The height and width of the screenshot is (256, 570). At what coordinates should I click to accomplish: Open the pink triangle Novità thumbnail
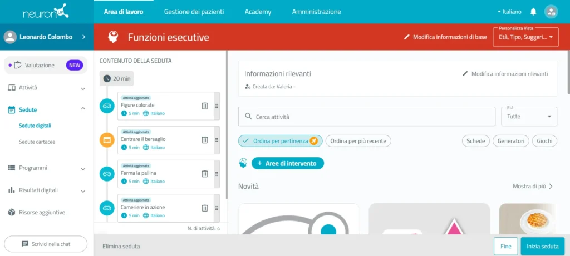(x=429, y=219)
